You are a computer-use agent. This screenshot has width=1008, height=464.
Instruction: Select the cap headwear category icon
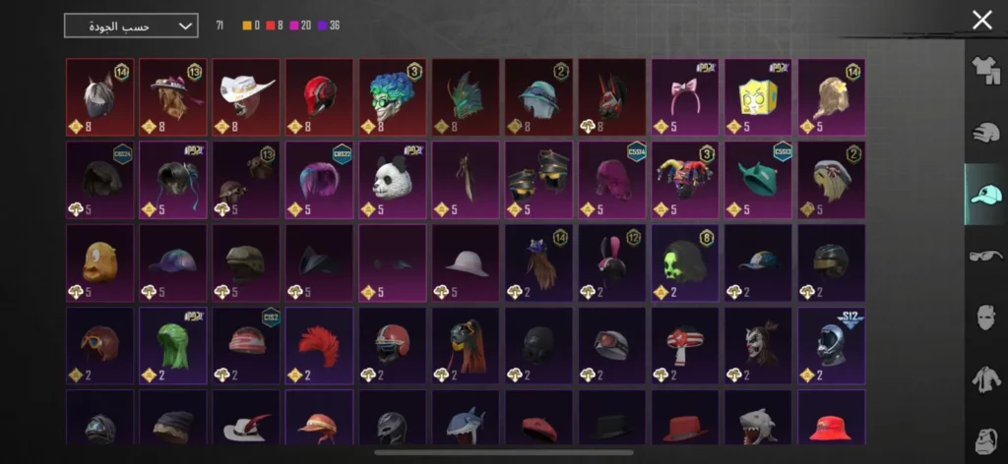pyautogui.click(x=986, y=194)
